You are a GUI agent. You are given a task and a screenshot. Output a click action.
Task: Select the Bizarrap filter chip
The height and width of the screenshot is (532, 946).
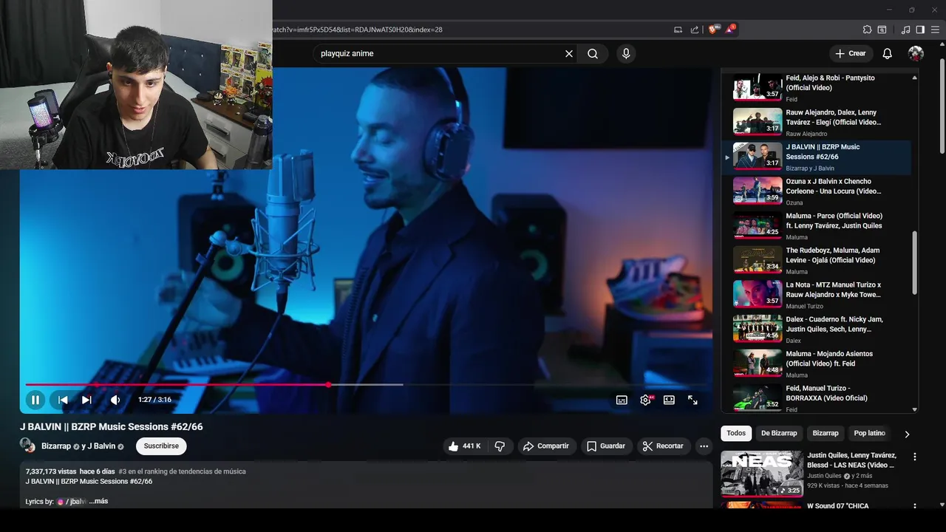click(826, 434)
